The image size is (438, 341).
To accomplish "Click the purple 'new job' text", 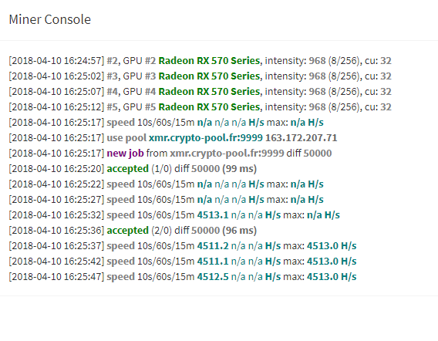I will tap(125, 154).
